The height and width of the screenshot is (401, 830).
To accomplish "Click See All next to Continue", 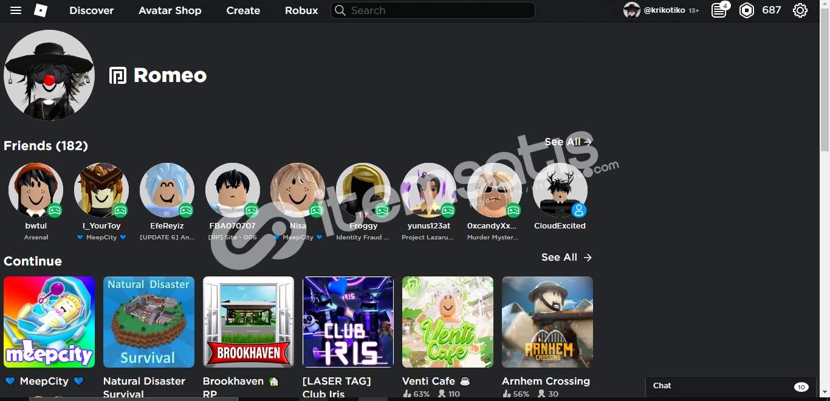I will [x=567, y=258].
